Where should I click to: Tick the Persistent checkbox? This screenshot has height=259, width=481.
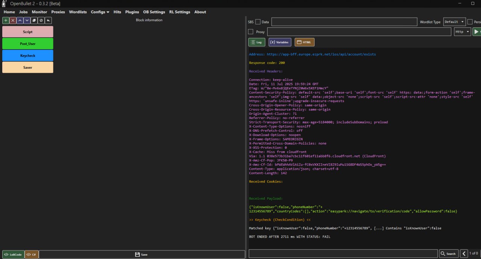pos(470,22)
